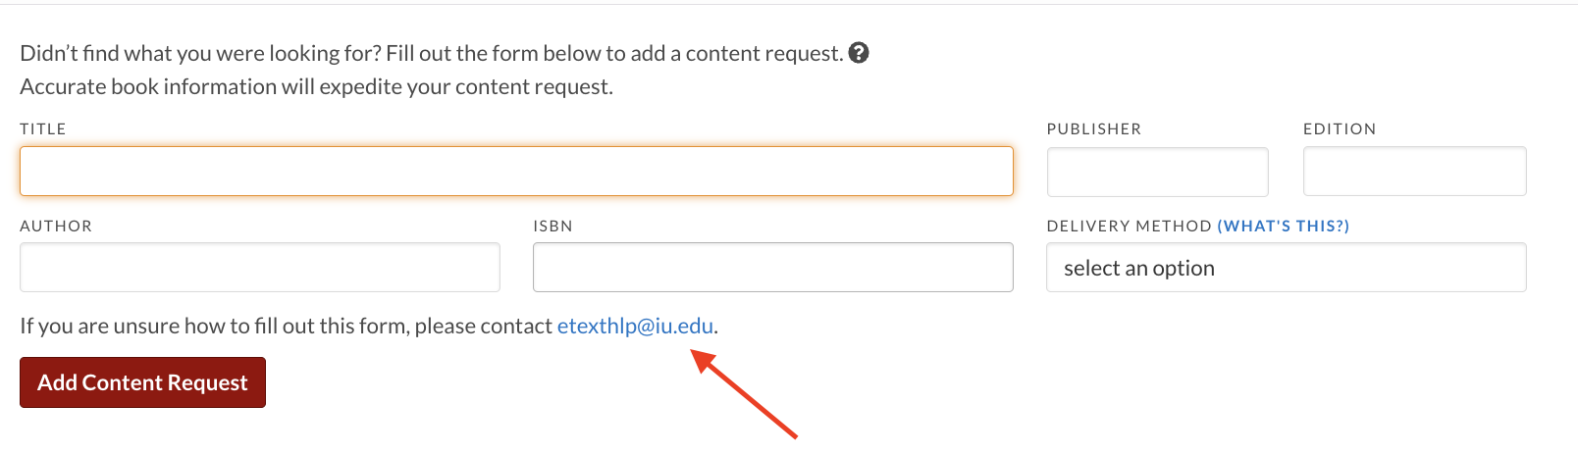The width and height of the screenshot is (1578, 455).
Task: Click the Author text field
Action: pos(260,268)
